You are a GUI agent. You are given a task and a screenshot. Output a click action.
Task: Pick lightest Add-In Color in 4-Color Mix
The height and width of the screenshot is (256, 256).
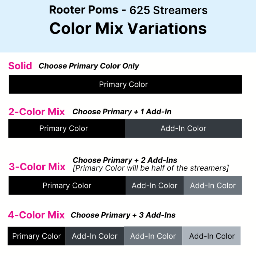tap(211, 236)
